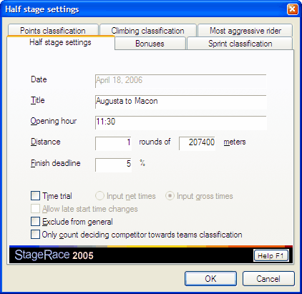The width and height of the screenshot is (302, 294).
Task: Click the 'Opening hour' label
Action: tap(54, 121)
